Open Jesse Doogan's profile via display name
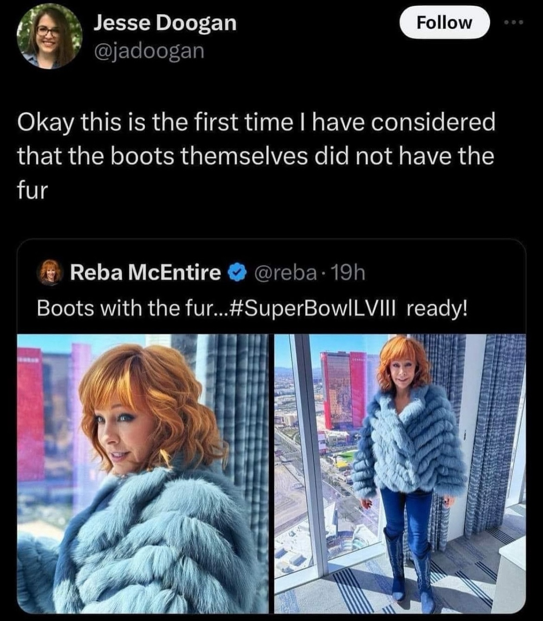The height and width of the screenshot is (621, 543). point(165,23)
